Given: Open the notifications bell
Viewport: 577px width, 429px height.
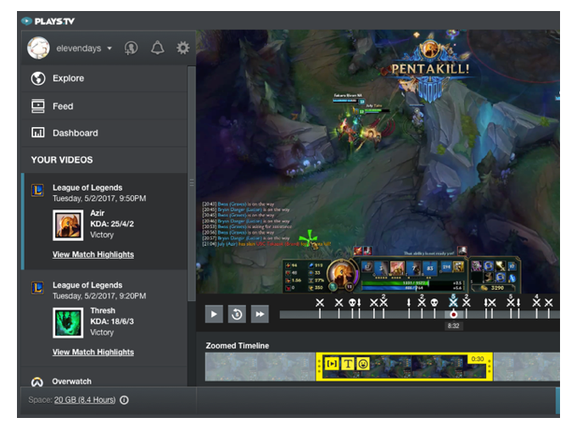Looking at the screenshot, I should [x=157, y=48].
